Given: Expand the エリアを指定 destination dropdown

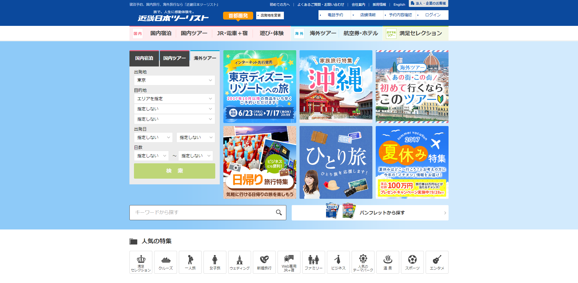Looking at the screenshot, I should point(174,99).
